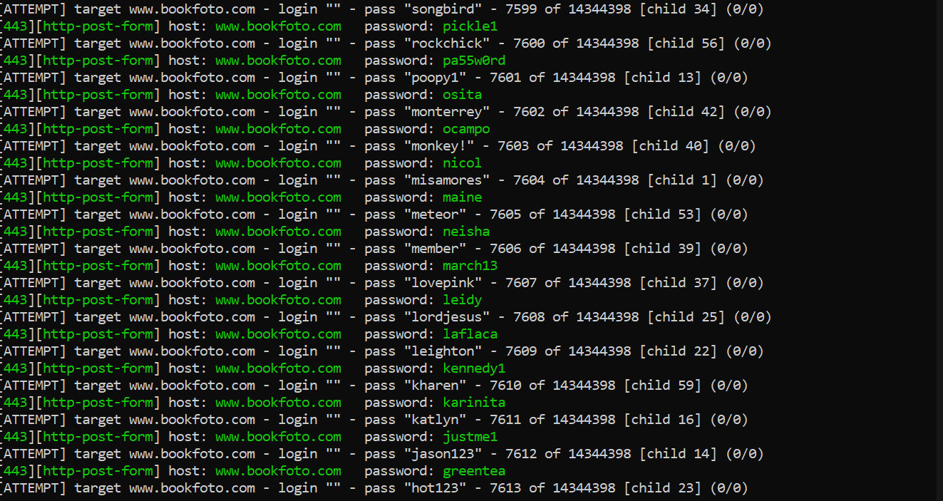Select the password value karinita
Image resolution: width=943 pixels, height=501 pixels.
point(474,403)
